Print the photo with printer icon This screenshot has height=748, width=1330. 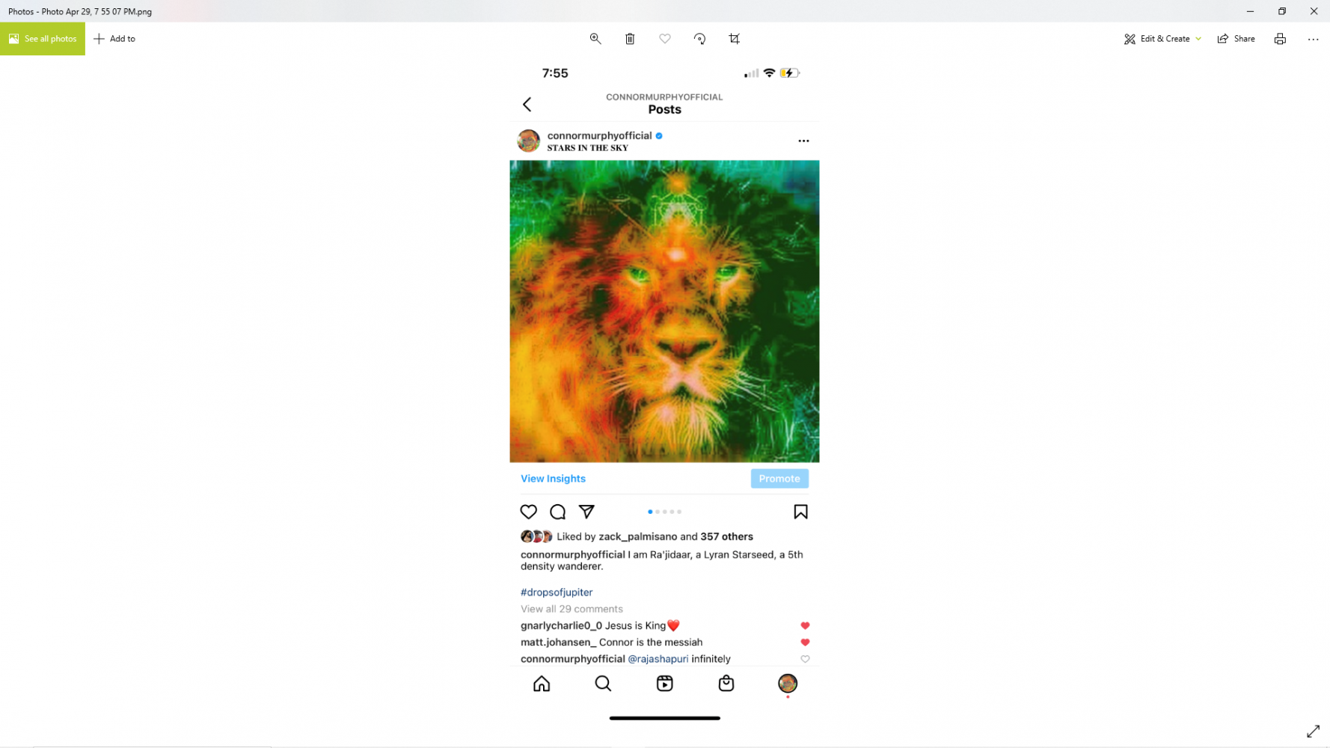point(1280,39)
